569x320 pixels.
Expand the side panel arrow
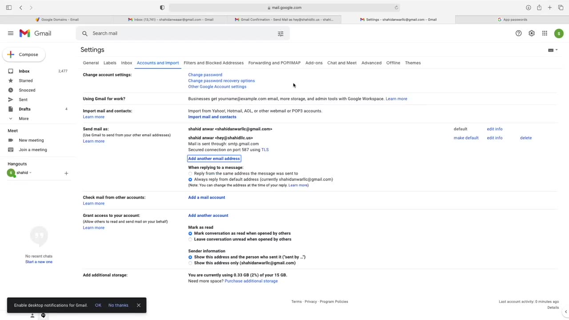click(x=566, y=312)
